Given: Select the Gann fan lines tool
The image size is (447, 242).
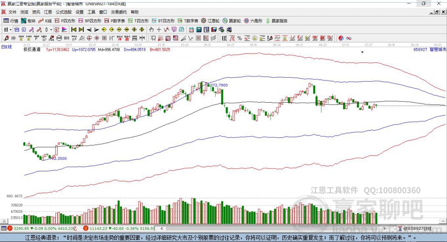Looking at the screenshot, I should coord(161,38).
